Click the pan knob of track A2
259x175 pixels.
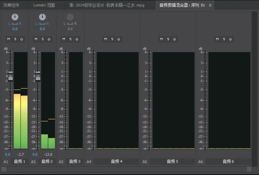[x=42, y=17]
